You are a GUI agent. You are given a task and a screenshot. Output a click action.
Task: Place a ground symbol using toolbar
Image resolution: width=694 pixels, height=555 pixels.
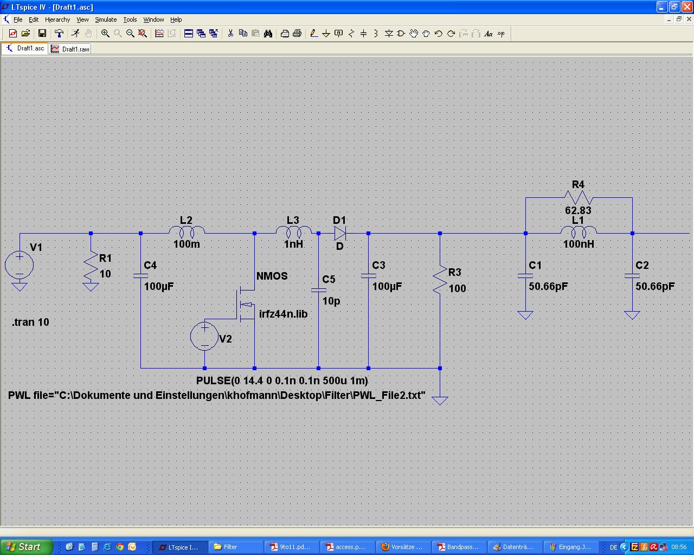[326, 34]
